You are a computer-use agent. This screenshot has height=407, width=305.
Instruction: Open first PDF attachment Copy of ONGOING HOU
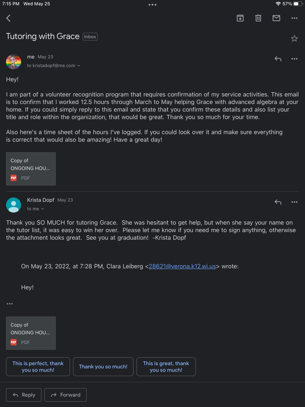[x=31, y=169]
